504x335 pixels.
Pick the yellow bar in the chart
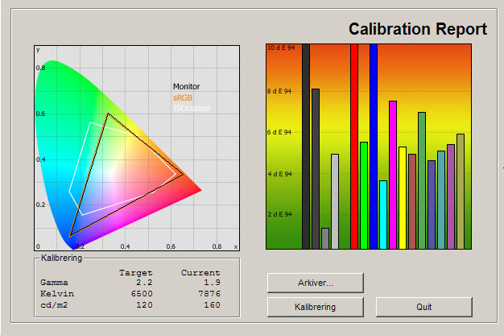pos(403,198)
